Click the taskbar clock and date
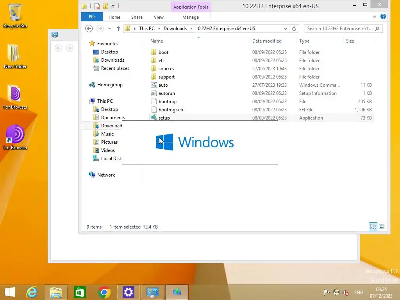Image resolution: width=400 pixels, height=300 pixels. pos(381,292)
